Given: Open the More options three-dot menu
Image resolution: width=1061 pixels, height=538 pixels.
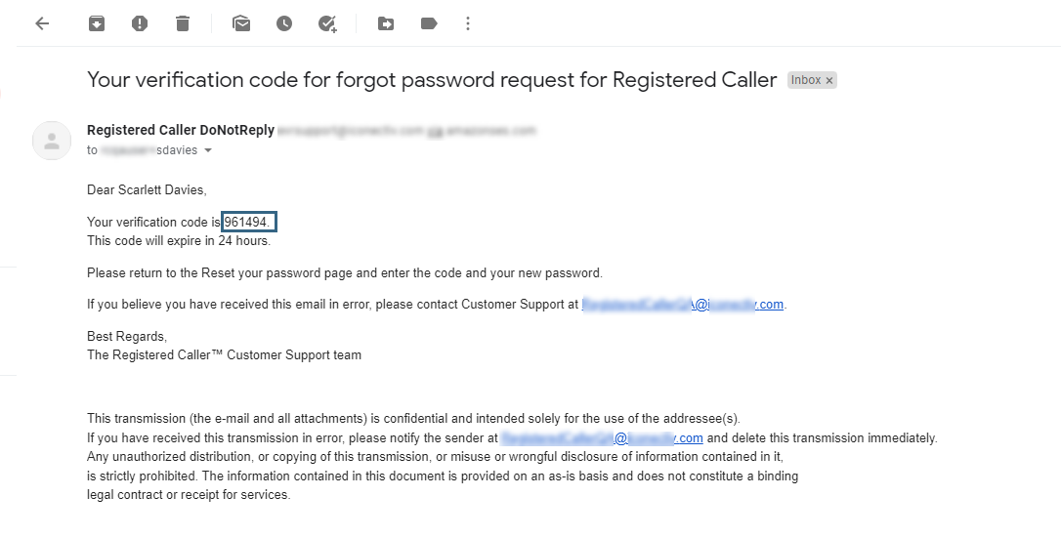Looking at the screenshot, I should click(x=469, y=23).
